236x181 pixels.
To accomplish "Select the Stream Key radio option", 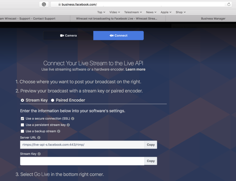I will (x=23, y=100).
